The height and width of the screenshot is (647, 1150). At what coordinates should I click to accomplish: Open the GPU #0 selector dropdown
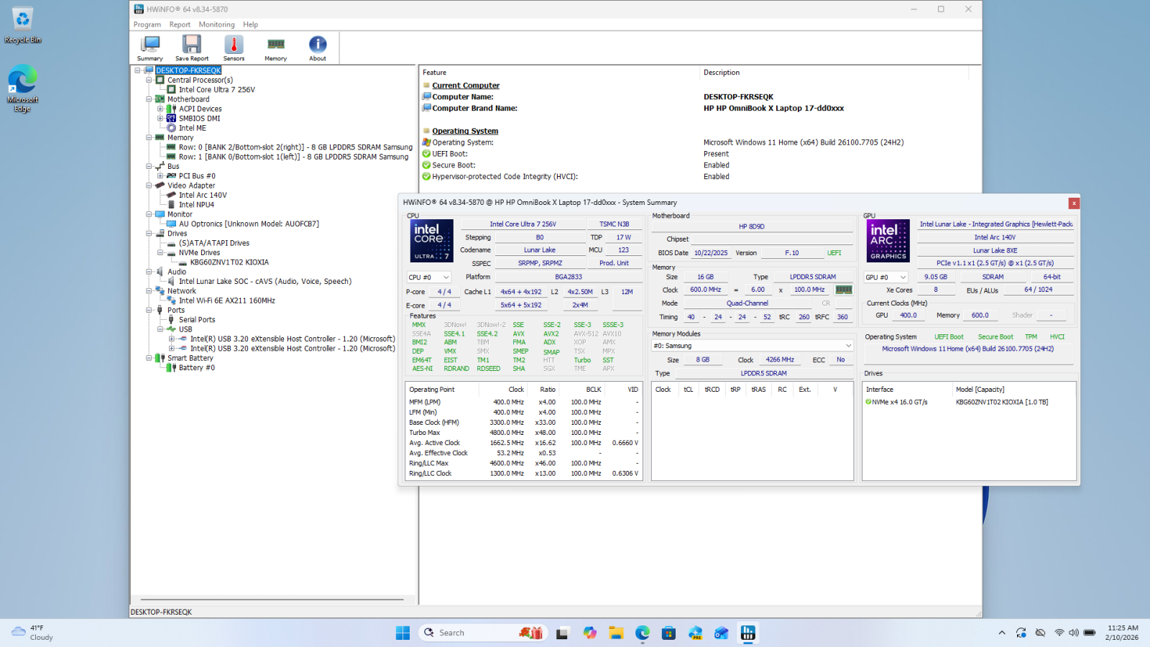coord(885,277)
